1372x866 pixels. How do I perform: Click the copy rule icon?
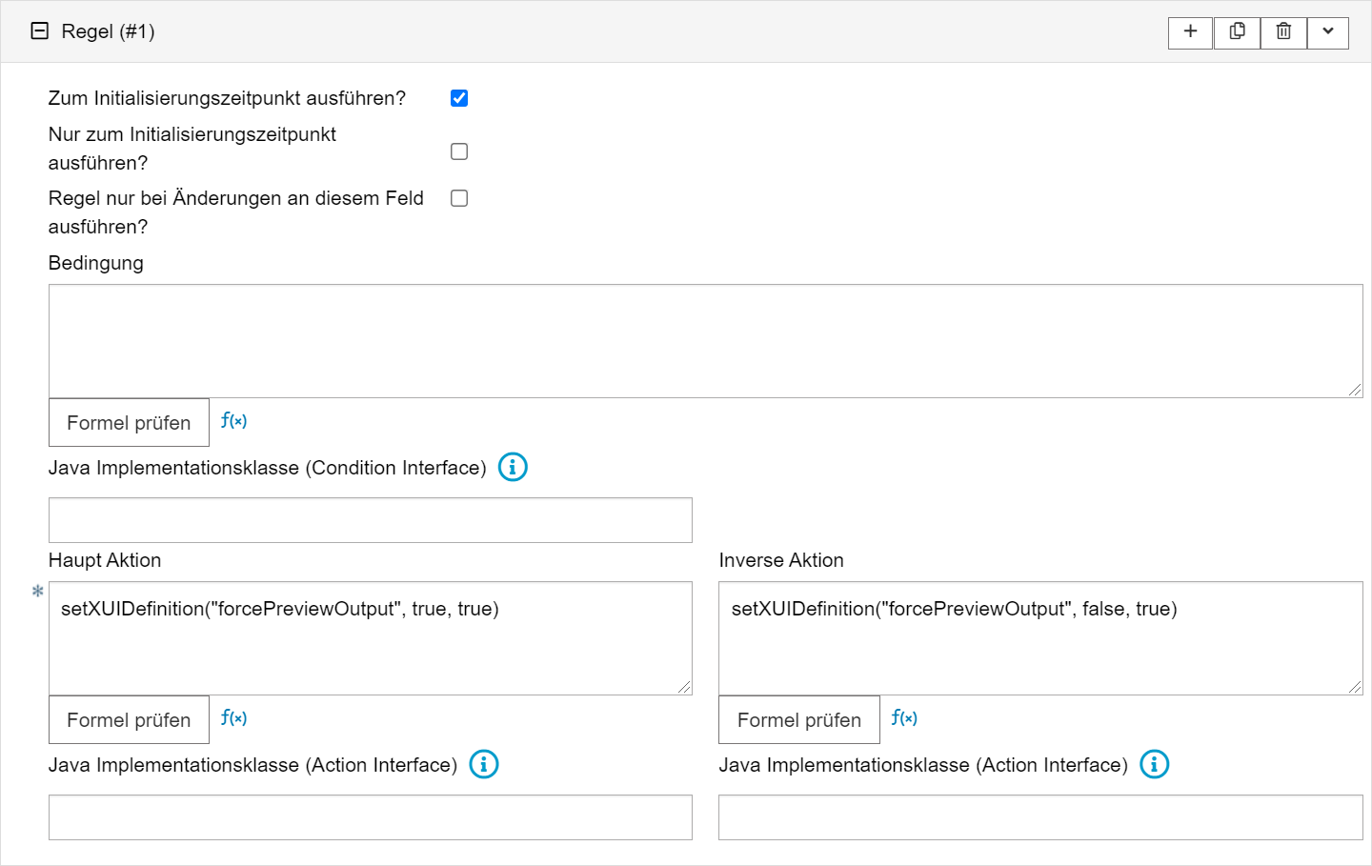pos(1237,32)
